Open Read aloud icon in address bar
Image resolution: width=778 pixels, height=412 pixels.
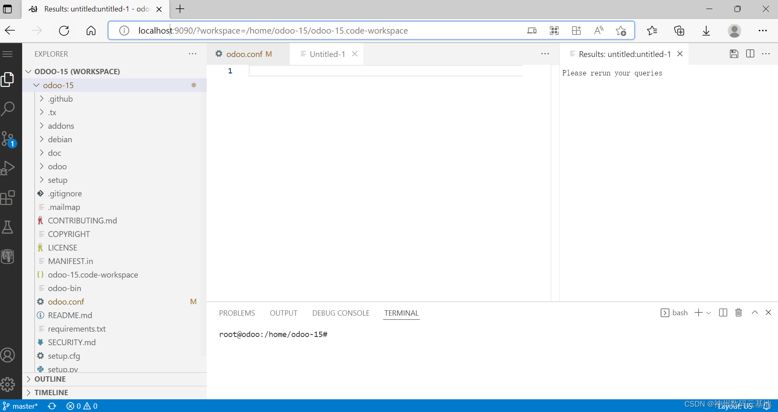coord(599,30)
